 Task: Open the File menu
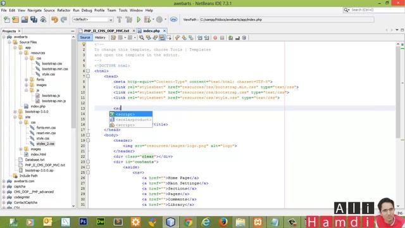(4, 10)
